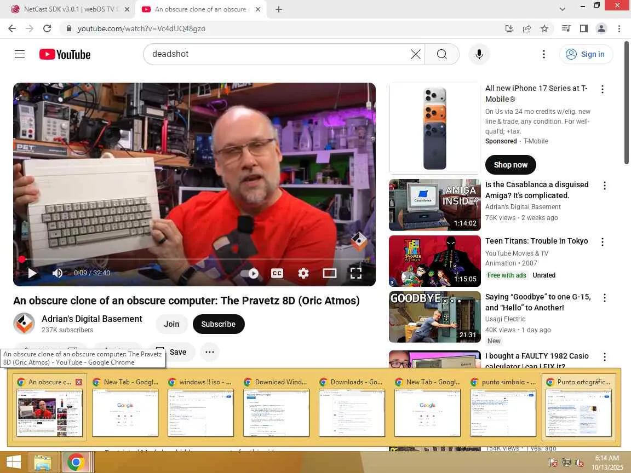631x473 pixels.
Task: Click the address bar URL field
Action: click(x=282, y=28)
